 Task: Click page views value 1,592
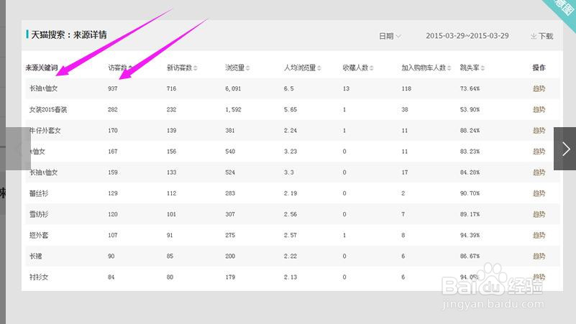[233, 109]
